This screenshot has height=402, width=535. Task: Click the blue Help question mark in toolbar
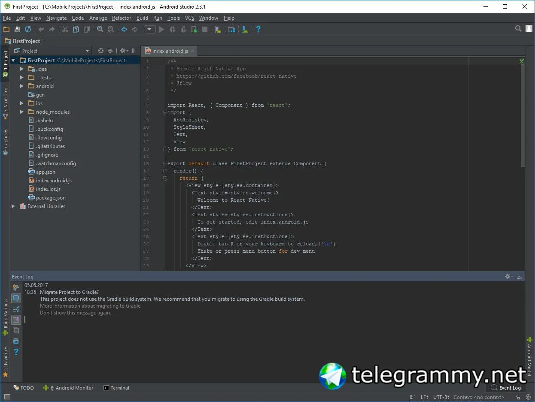pos(258,29)
